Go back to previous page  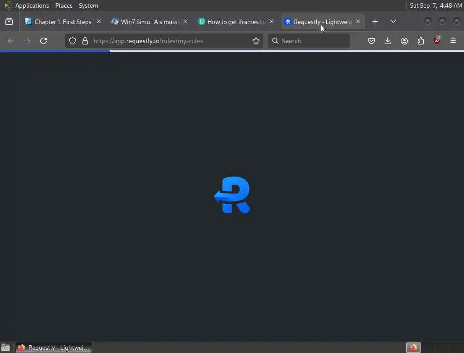[11, 41]
